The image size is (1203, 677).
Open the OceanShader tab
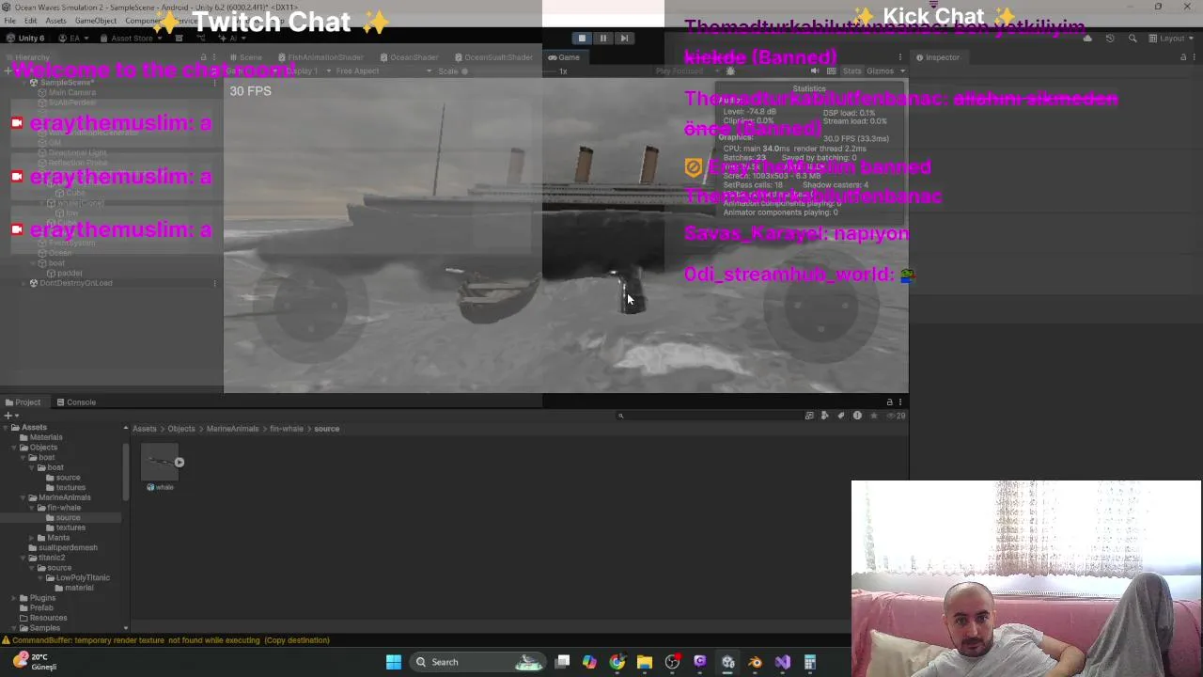coord(410,57)
